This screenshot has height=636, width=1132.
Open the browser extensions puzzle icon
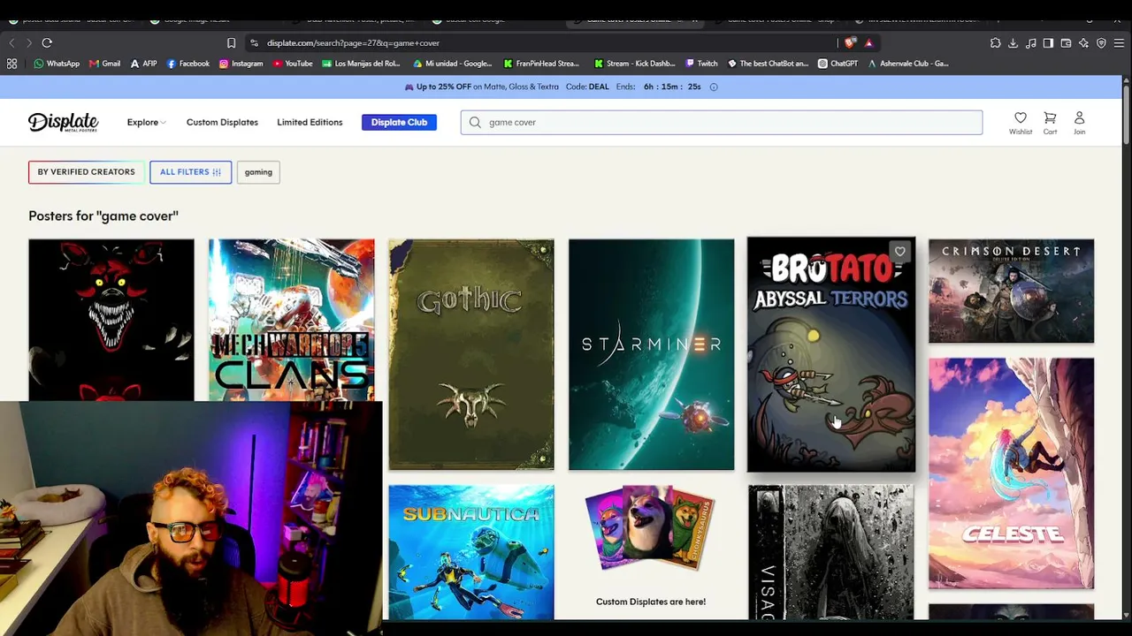tap(995, 42)
